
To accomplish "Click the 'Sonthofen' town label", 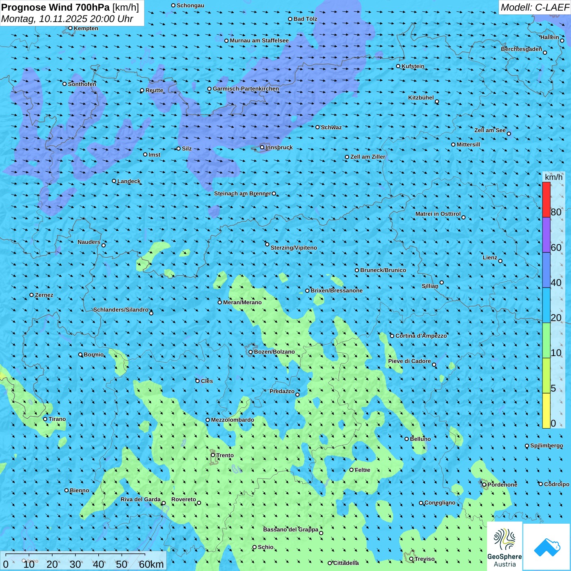I will coord(82,84).
